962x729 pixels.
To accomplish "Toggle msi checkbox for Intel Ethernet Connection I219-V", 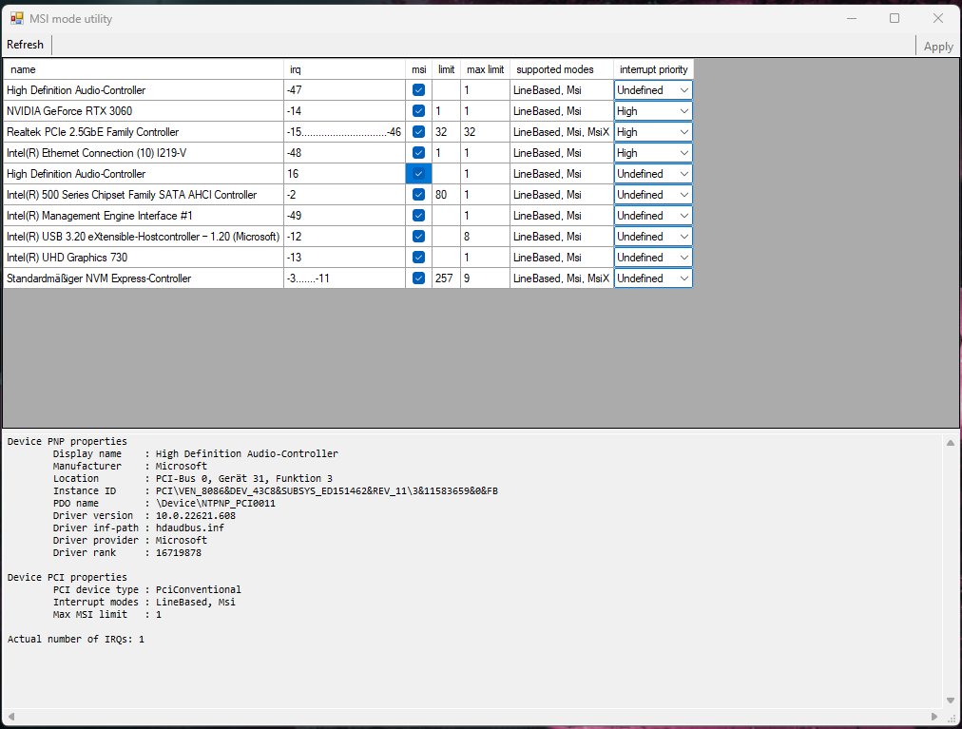I will (x=418, y=153).
